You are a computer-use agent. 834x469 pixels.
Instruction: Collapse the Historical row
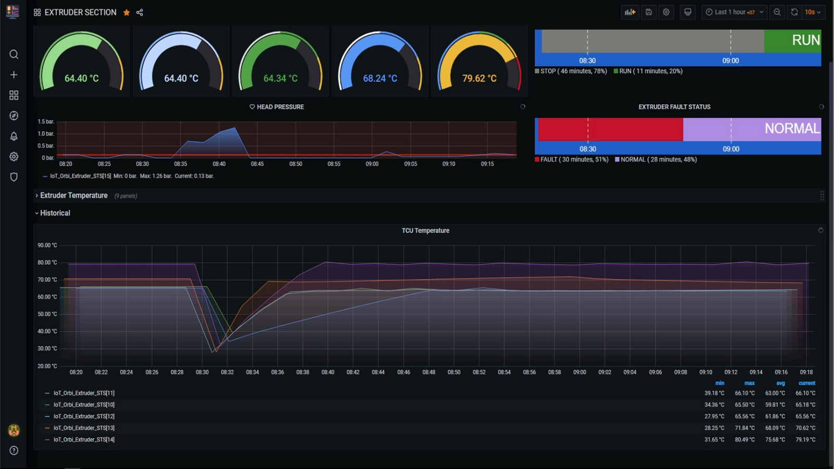point(55,213)
